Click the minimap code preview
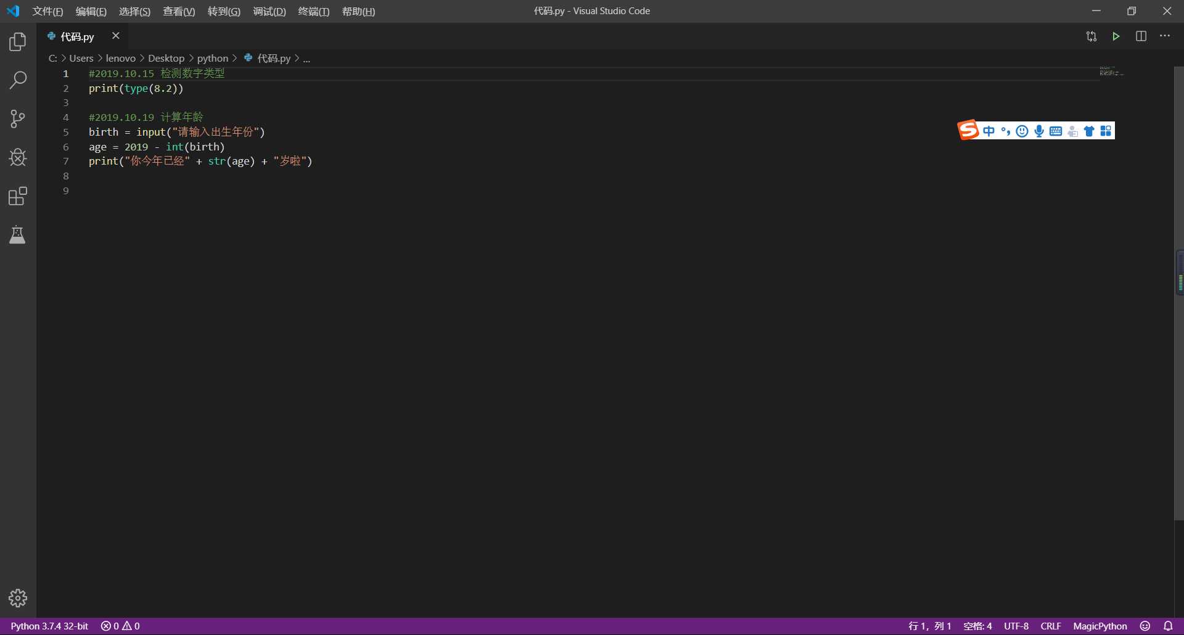This screenshot has height=635, width=1184. click(x=1111, y=72)
